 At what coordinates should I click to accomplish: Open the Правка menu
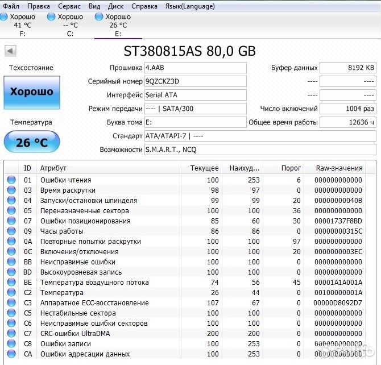tap(39, 6)
